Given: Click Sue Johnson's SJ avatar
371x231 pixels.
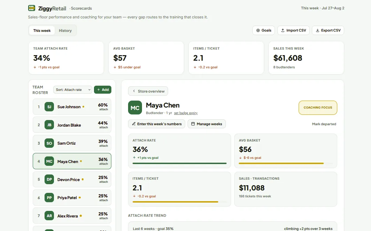Looking at the screenshot, I should [x=49, y=107].
